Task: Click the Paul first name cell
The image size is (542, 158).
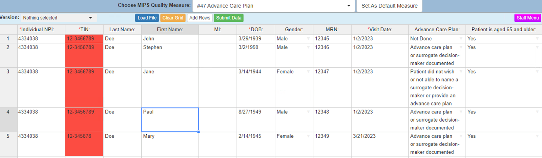Action: pyautogui.click(x=170, y=120)
